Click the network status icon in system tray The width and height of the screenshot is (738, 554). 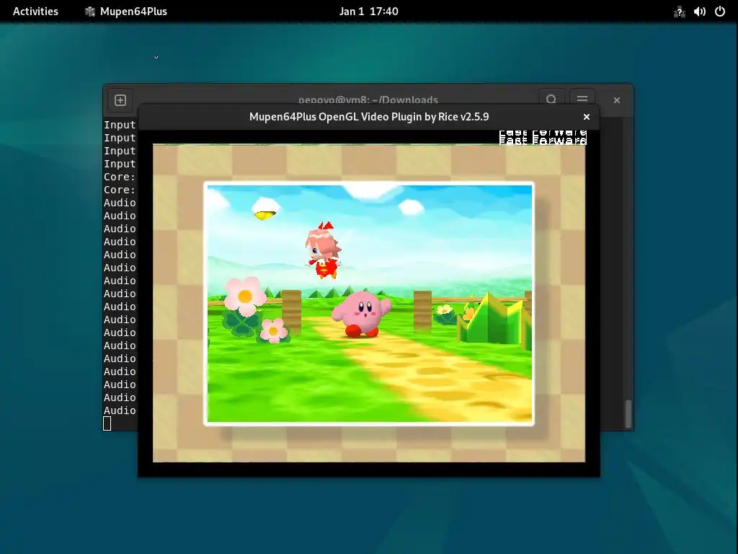coord(679,12)
